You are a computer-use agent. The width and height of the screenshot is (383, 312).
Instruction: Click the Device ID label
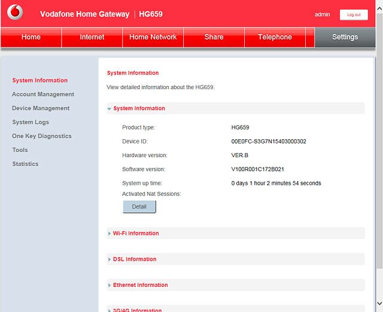(x=135, y=142)
